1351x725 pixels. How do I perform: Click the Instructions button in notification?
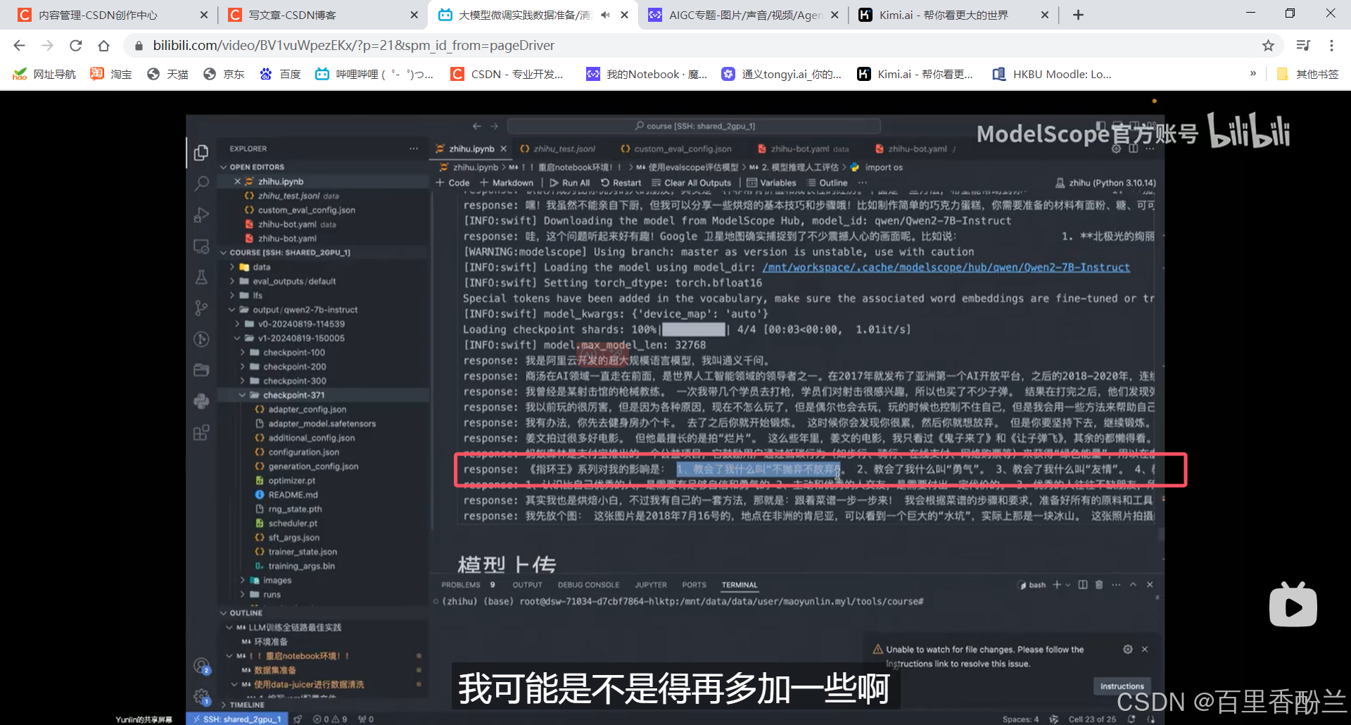[x=1122, y=686]
